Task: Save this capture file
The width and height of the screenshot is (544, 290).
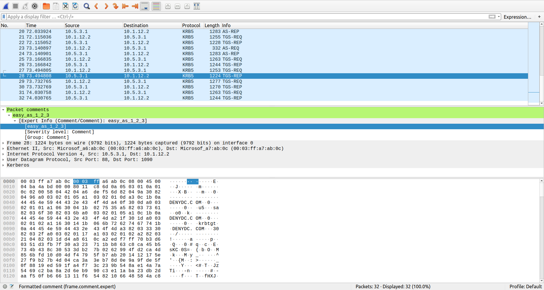Action: 56,6
